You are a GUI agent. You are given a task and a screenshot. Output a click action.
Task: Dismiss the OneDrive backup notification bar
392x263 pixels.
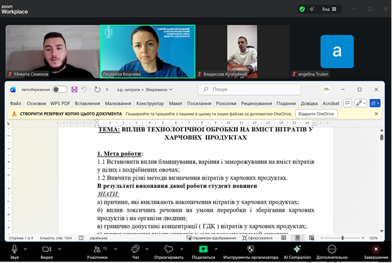(376, 114)
